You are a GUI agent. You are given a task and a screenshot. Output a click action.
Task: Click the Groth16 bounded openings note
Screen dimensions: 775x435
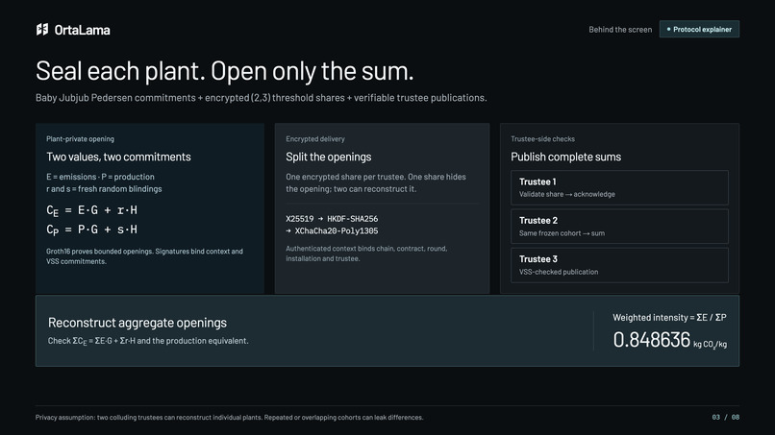144,256
